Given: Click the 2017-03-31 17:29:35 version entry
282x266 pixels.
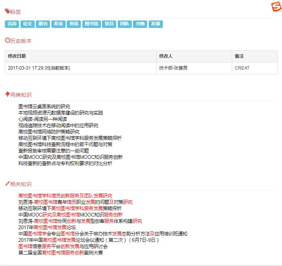Looking at the screenshot, I should click(39, 68).
